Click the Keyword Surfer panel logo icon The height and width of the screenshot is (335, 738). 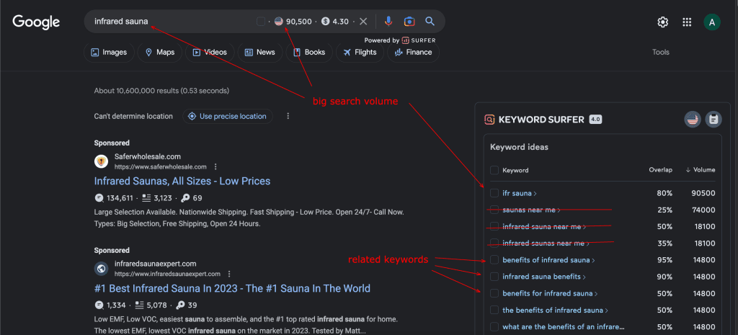click(489, 120)
